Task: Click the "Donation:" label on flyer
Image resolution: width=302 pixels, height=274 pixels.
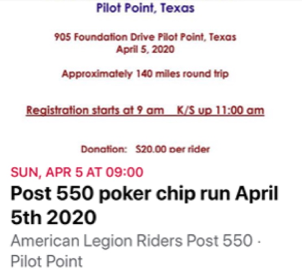Action: [x=104, y=149]
